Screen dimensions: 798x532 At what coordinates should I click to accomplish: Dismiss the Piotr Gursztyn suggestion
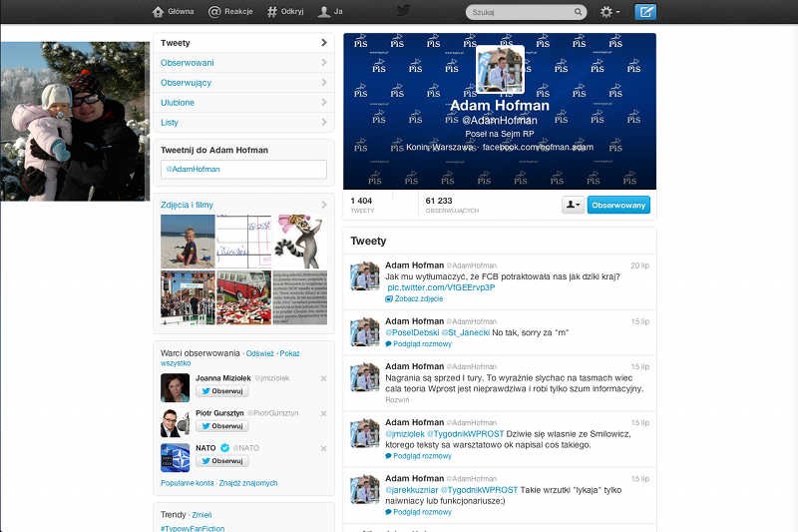[323, 413]
